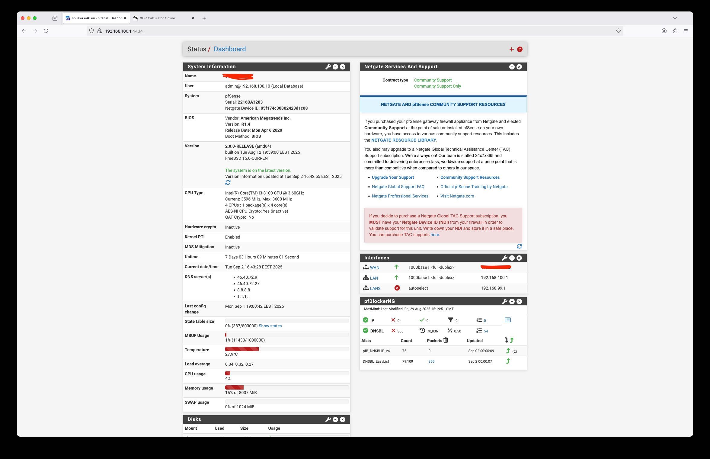Collapse the pfBlockerNG widget
Image resolution: width=710 pixels, height=459 pixels.
(x=512, y=301)
